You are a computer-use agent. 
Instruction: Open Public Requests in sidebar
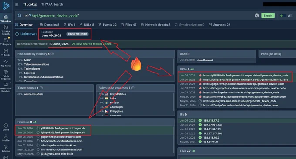(x=6, y=75)
